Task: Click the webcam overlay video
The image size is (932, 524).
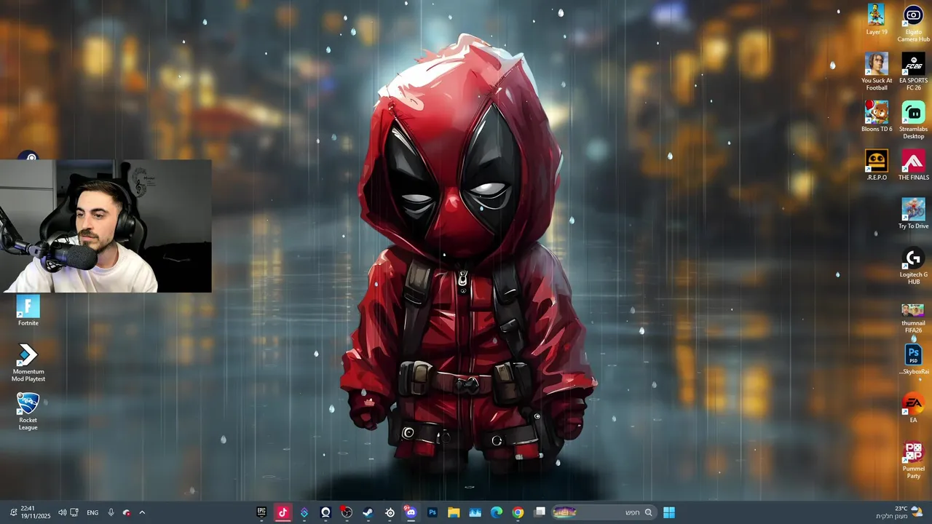Action: click(x=106, y=226)
